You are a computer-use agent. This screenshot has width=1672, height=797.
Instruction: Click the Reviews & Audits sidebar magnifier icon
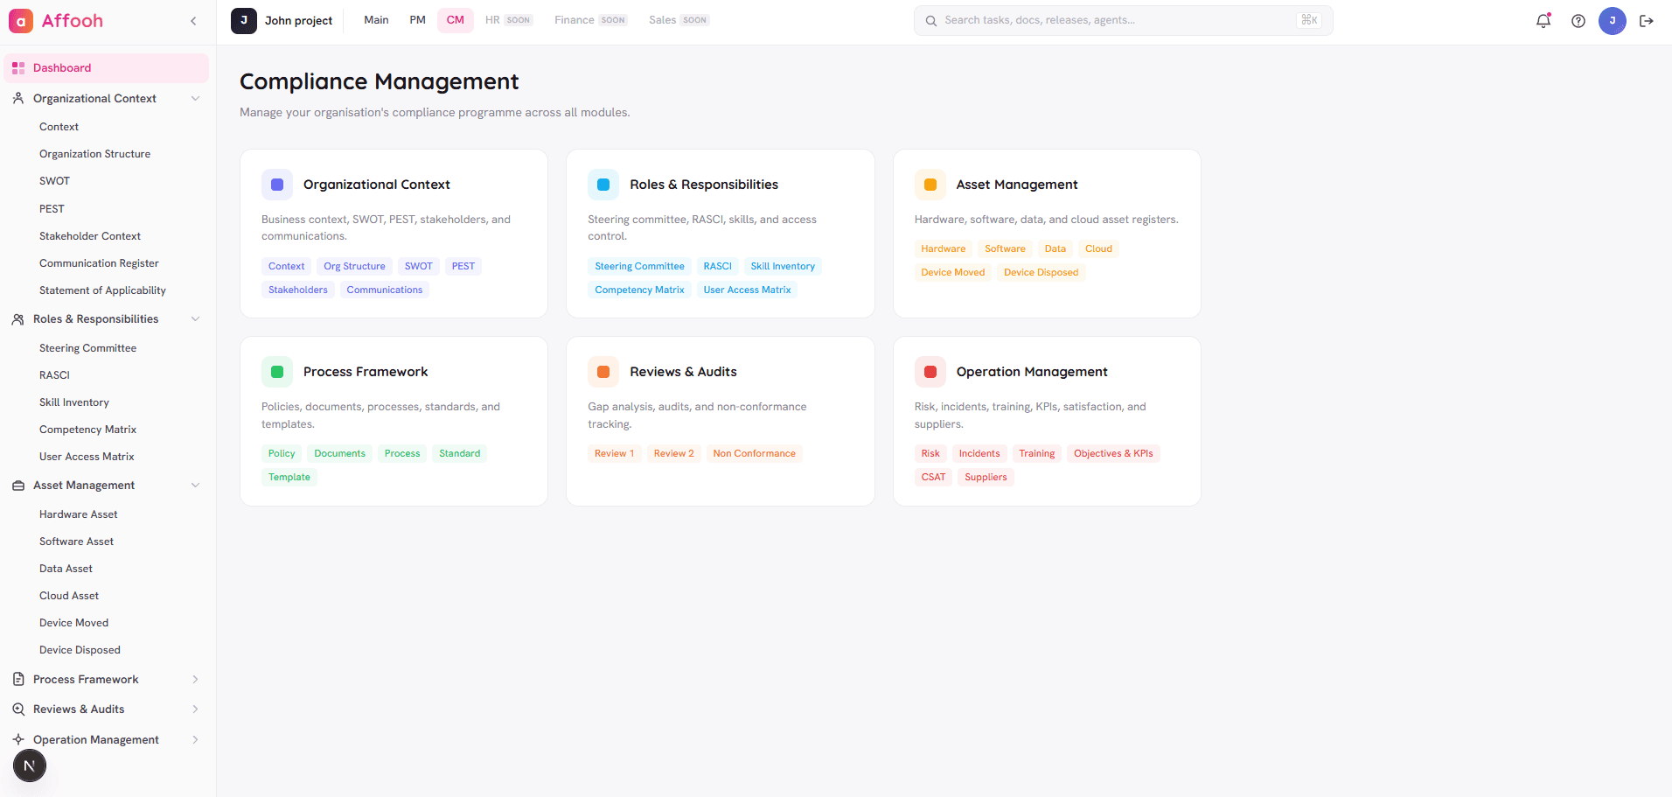(x=18, y=710)
